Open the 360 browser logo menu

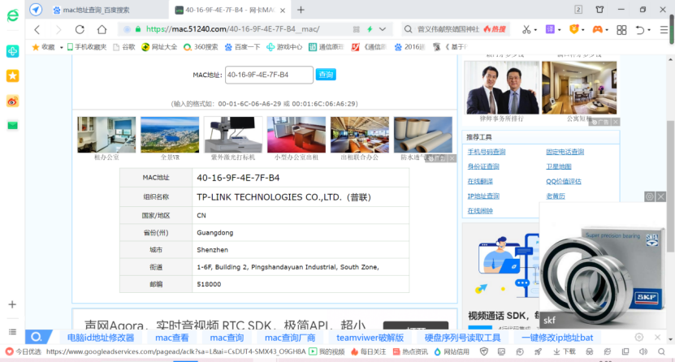pyautogui.click(x=13, y=15)
